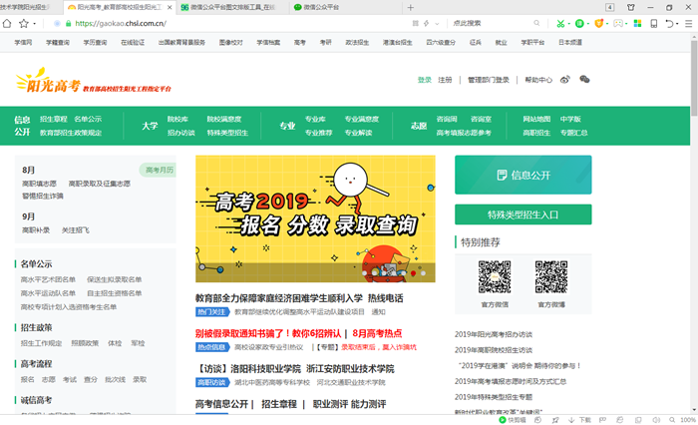Expand the green circle extension dropdown
Screen dimensions: 698x425
pos(588,24)
